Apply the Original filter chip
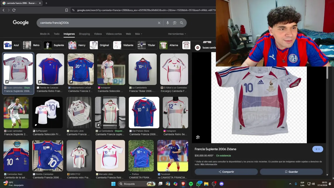This screenshot has height=188, width=334. click(100, 45)
